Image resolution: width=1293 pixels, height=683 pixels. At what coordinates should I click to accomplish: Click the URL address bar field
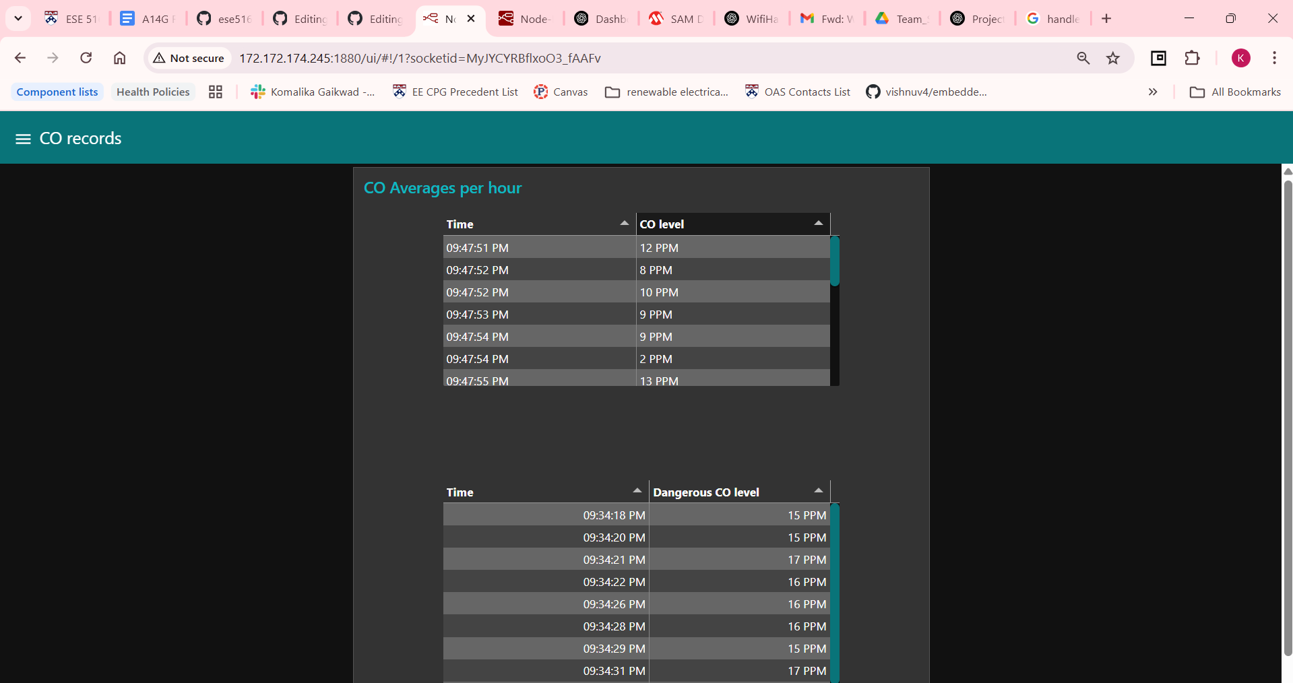pyautogui.click(x=606, y=59)
